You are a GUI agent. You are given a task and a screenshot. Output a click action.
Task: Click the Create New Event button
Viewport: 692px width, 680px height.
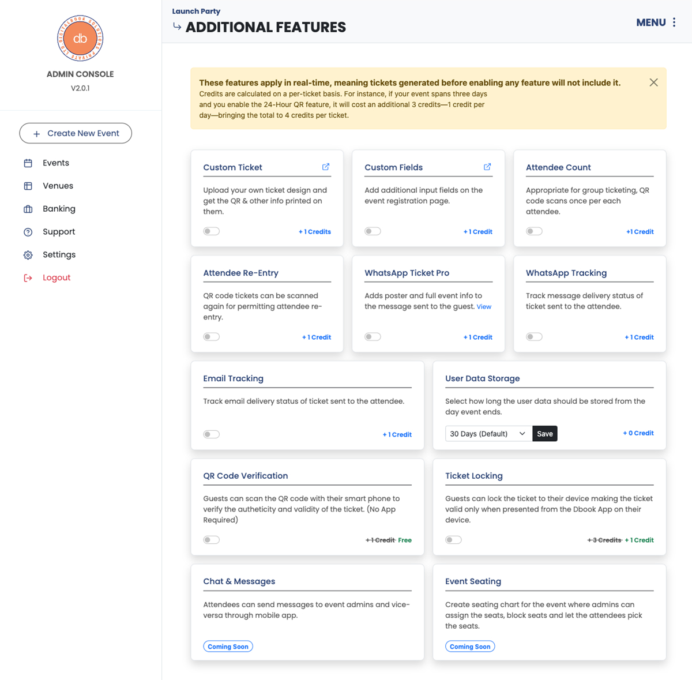[x=76, y=133]
